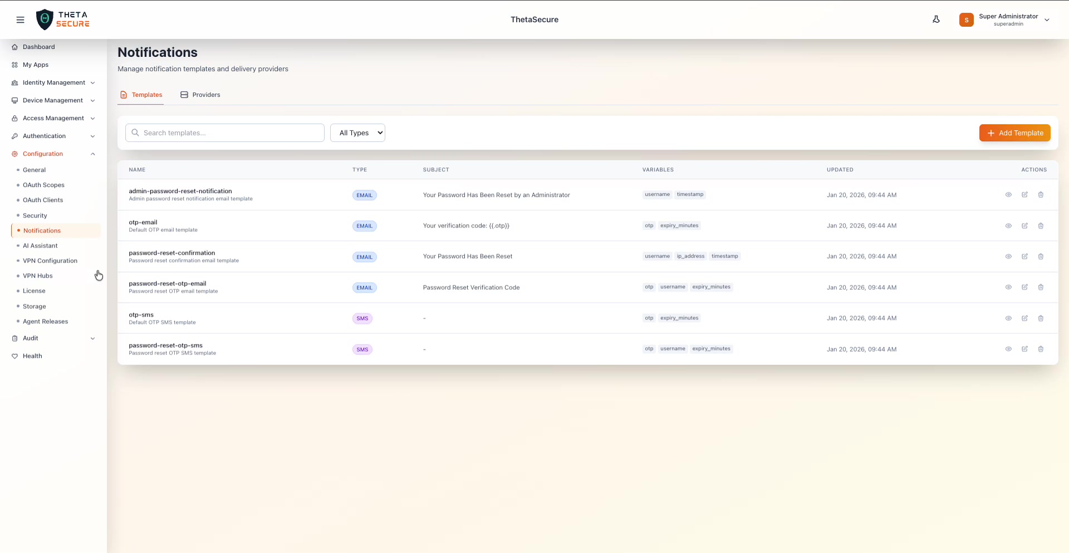Viewport: 1069px width, 553px height.
Task: Click the hamburger menu icon
Action: [x=21, y=19]
